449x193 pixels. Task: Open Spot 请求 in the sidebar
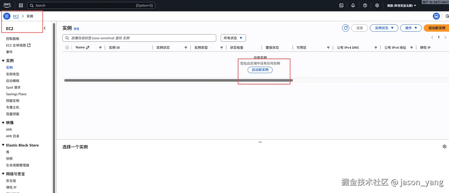13,87
